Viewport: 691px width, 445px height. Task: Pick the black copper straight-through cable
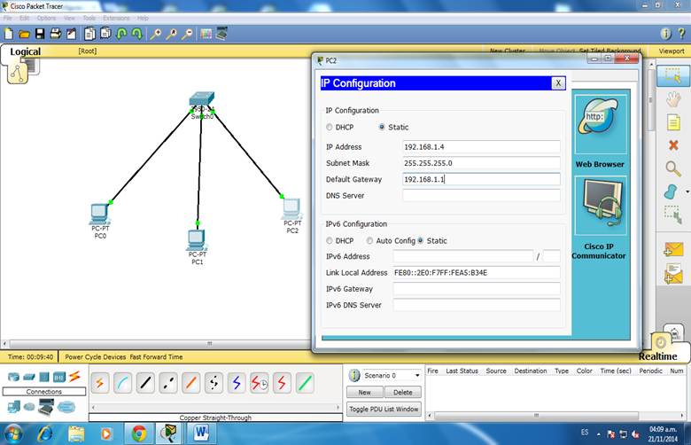[x=145, y=383]
